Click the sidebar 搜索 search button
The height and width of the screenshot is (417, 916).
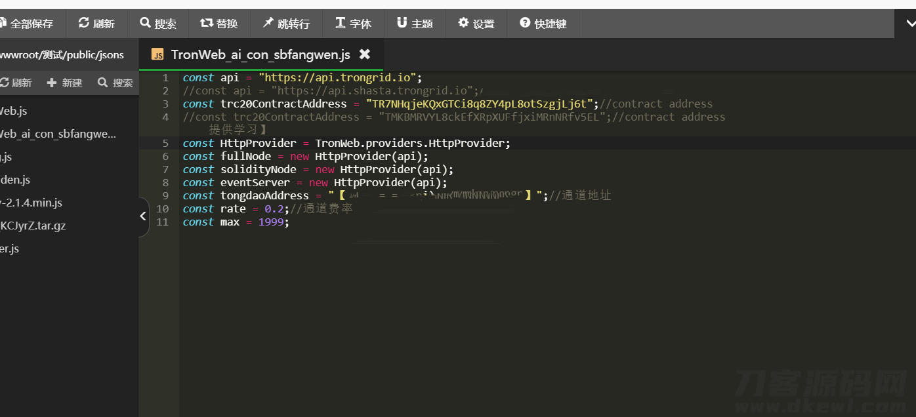pyautogui.click(x=115, y=83)
